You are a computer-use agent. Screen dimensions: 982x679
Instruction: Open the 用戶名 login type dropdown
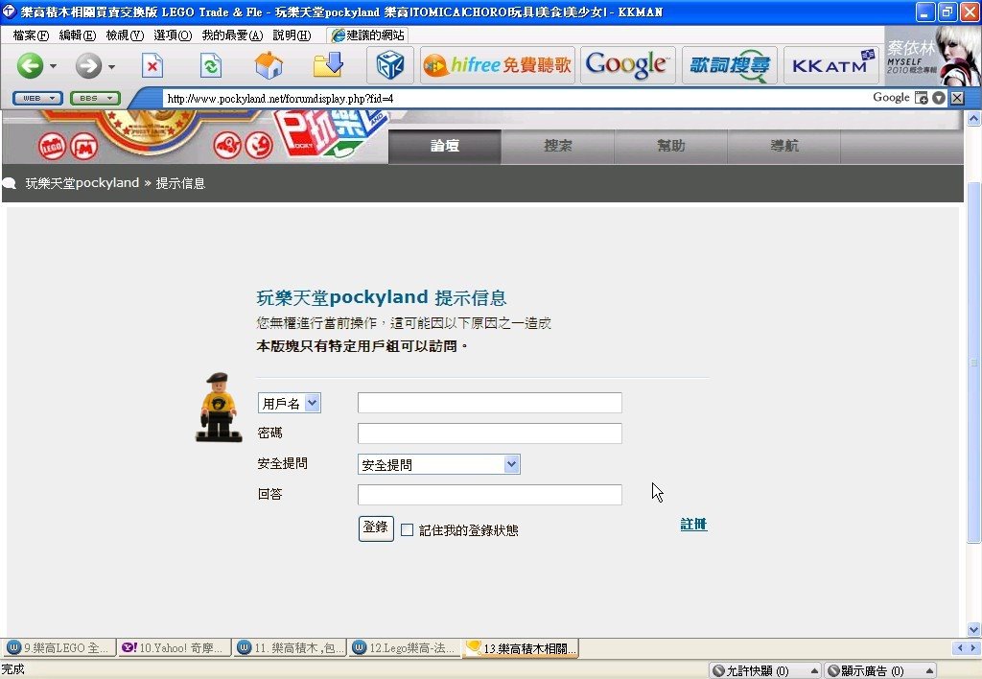[x=290, y=403]
